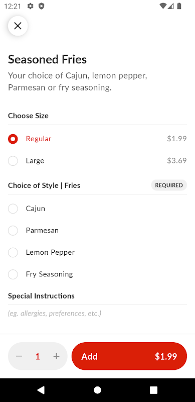Tap the shield icon in status bar

pyautogui.click(x=41, y=6)
